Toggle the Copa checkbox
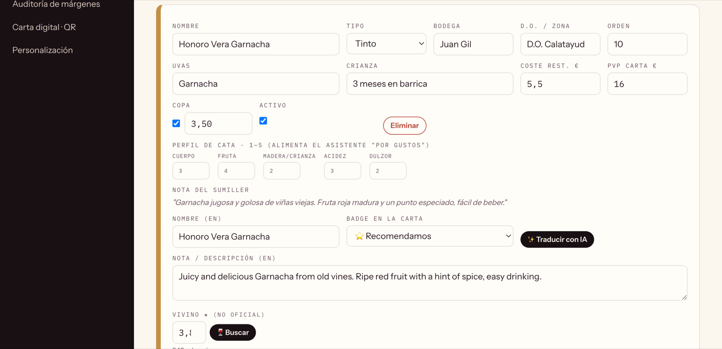This screenshot has width=722, height=349. point(176,124)
